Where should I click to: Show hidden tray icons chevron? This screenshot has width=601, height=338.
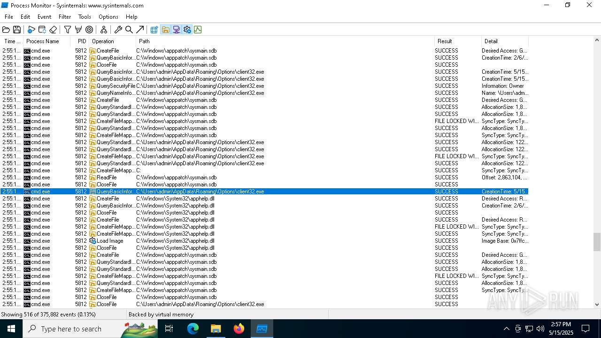click(x=506, y=329)
